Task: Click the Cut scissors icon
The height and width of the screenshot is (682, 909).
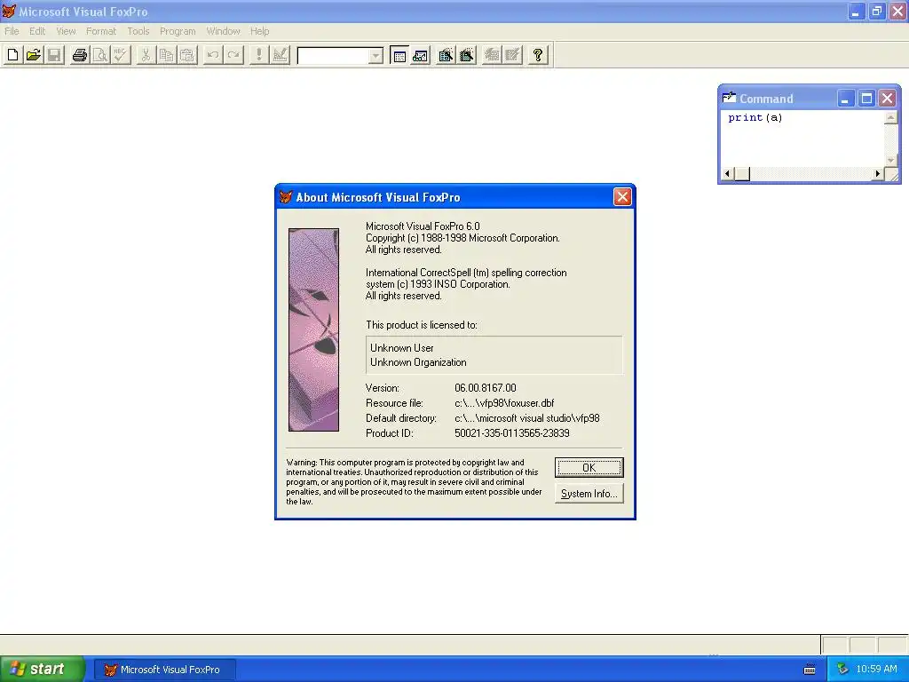Action: point(146,55)
